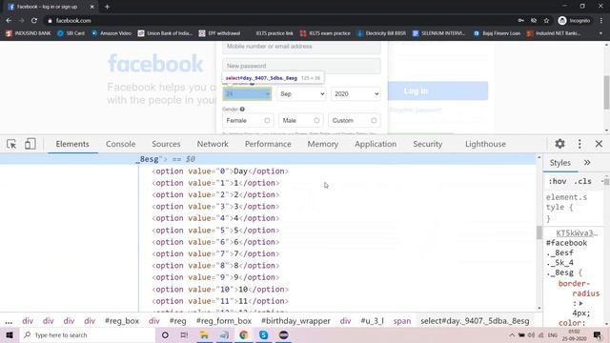Reload the Facebook page
Screen dimensions: 610x343
(x=34, y=21)
